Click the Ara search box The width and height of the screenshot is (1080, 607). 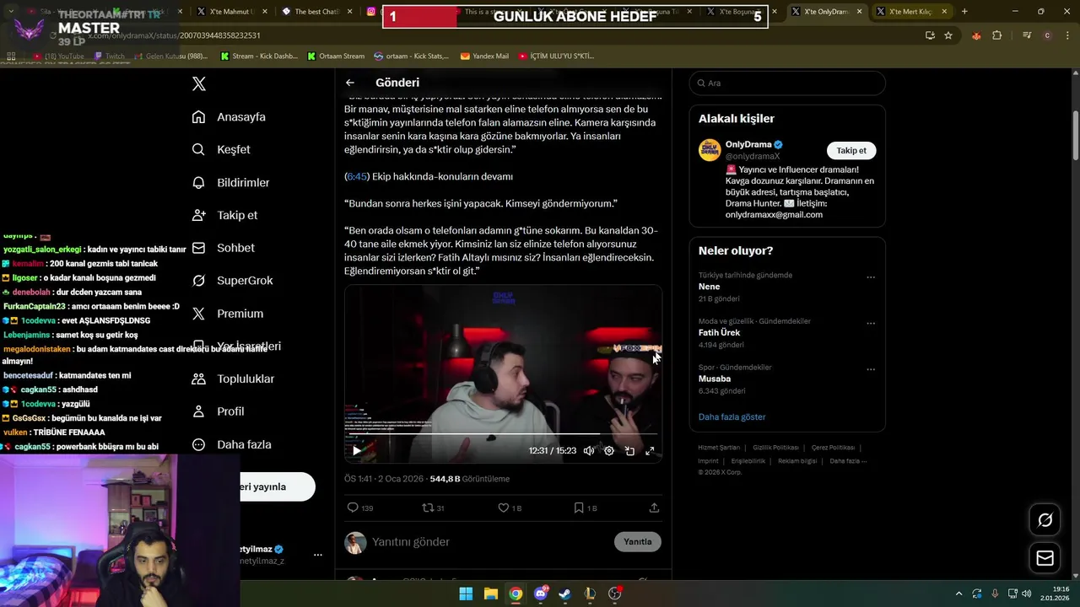[787, 83]
